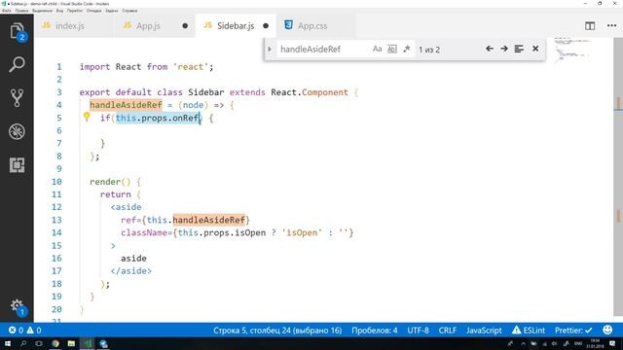Click the ESLint status indicator

[529, 331]
